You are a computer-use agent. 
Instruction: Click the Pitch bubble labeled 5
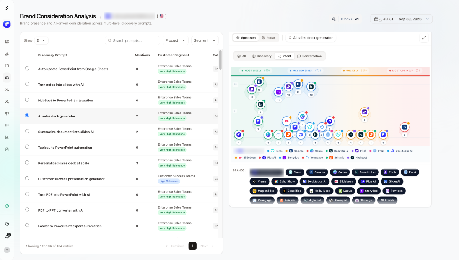click(x=365, y=112)
